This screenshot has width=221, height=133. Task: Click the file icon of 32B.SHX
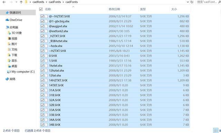46,105
